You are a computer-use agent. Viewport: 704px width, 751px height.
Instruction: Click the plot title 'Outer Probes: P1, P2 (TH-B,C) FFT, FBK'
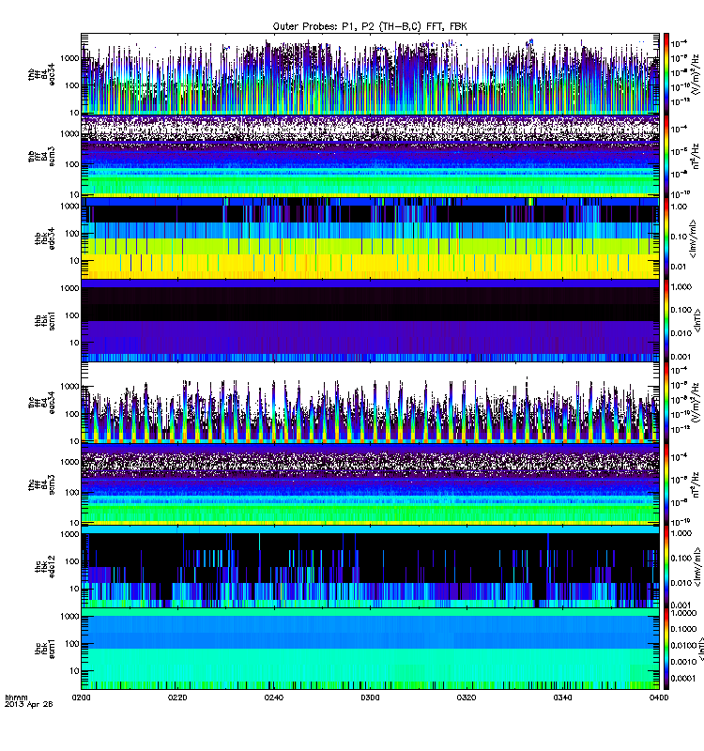coord(369,27)
